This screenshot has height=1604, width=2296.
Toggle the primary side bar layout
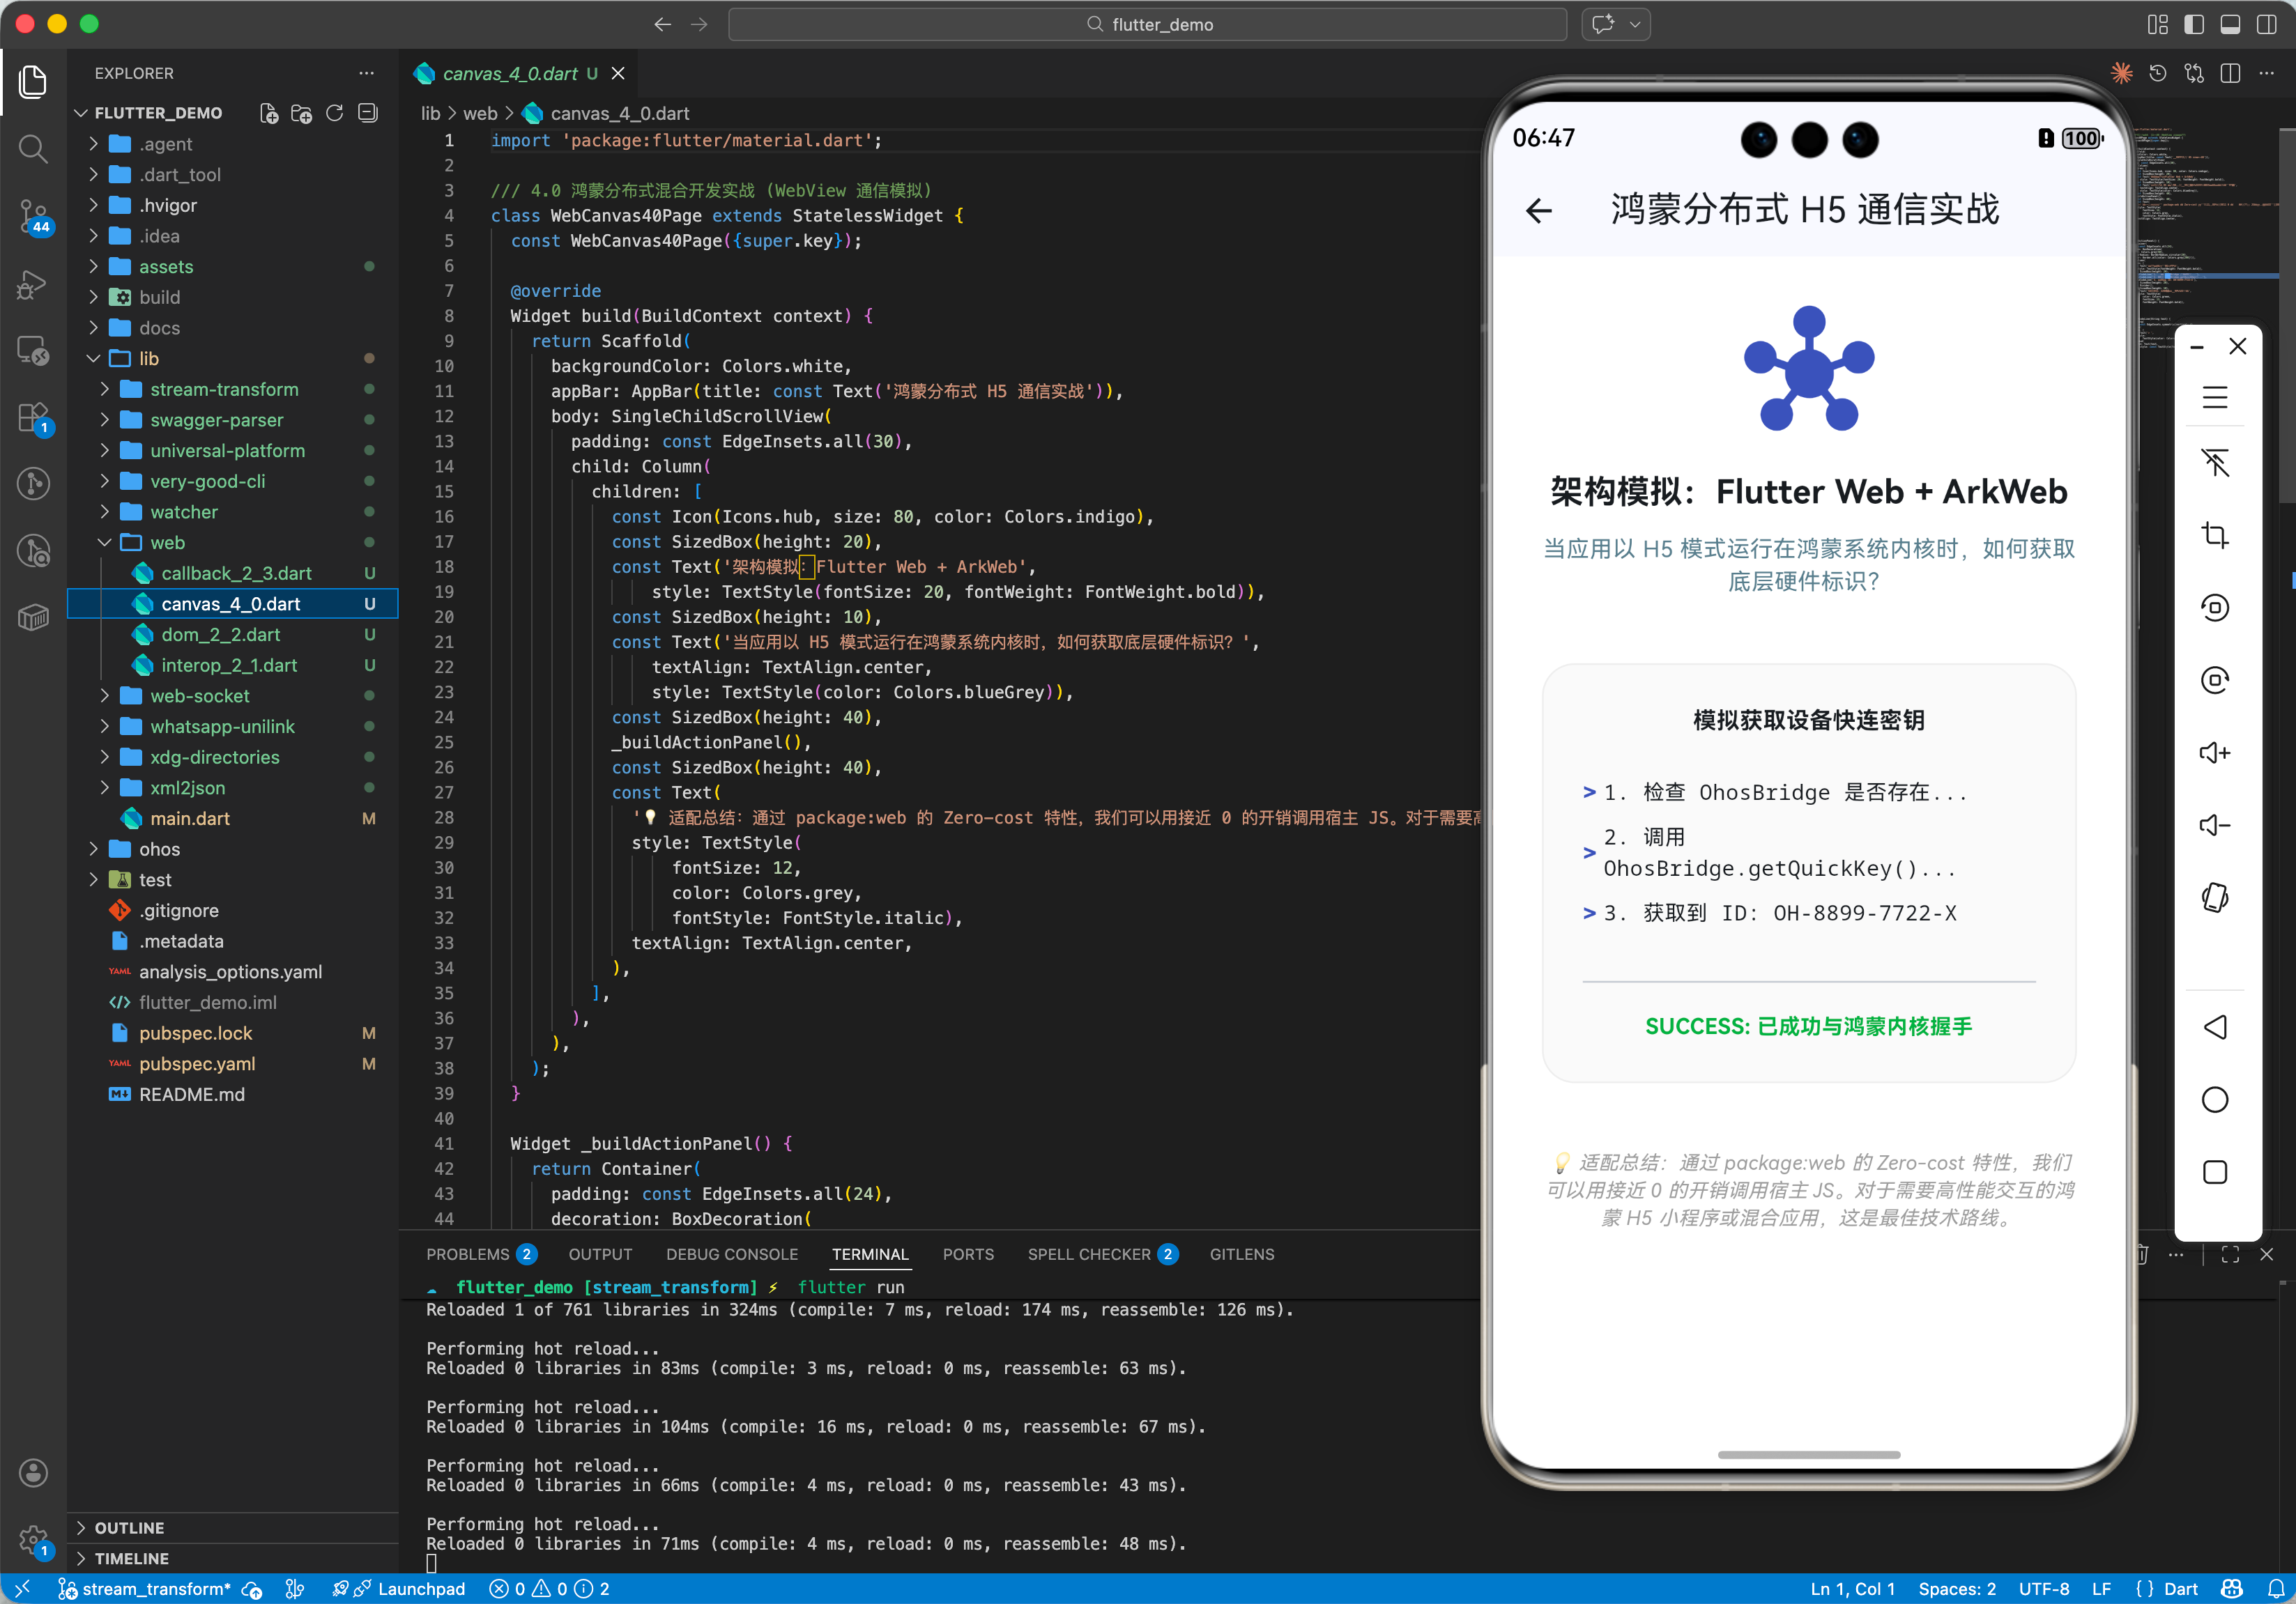(x=2193, y=24)
